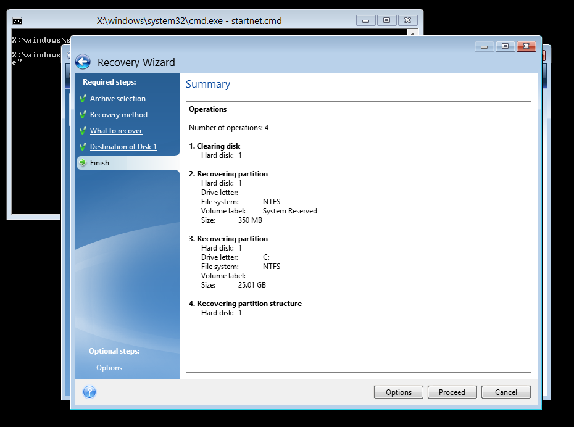Click the checkmark icon beside Recovery method
Image resolution: width=574 pixels, height=427 pixels.
pos(83,115)
